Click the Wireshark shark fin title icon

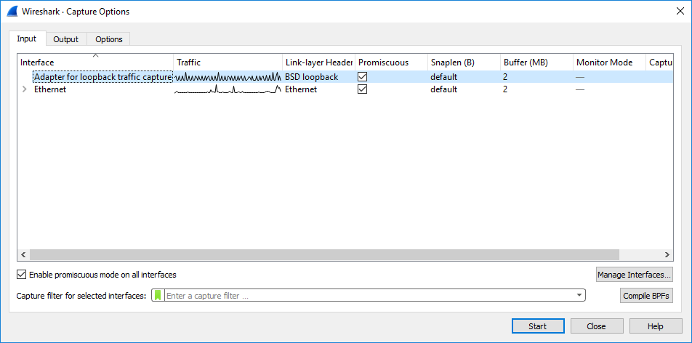(12, 11)
